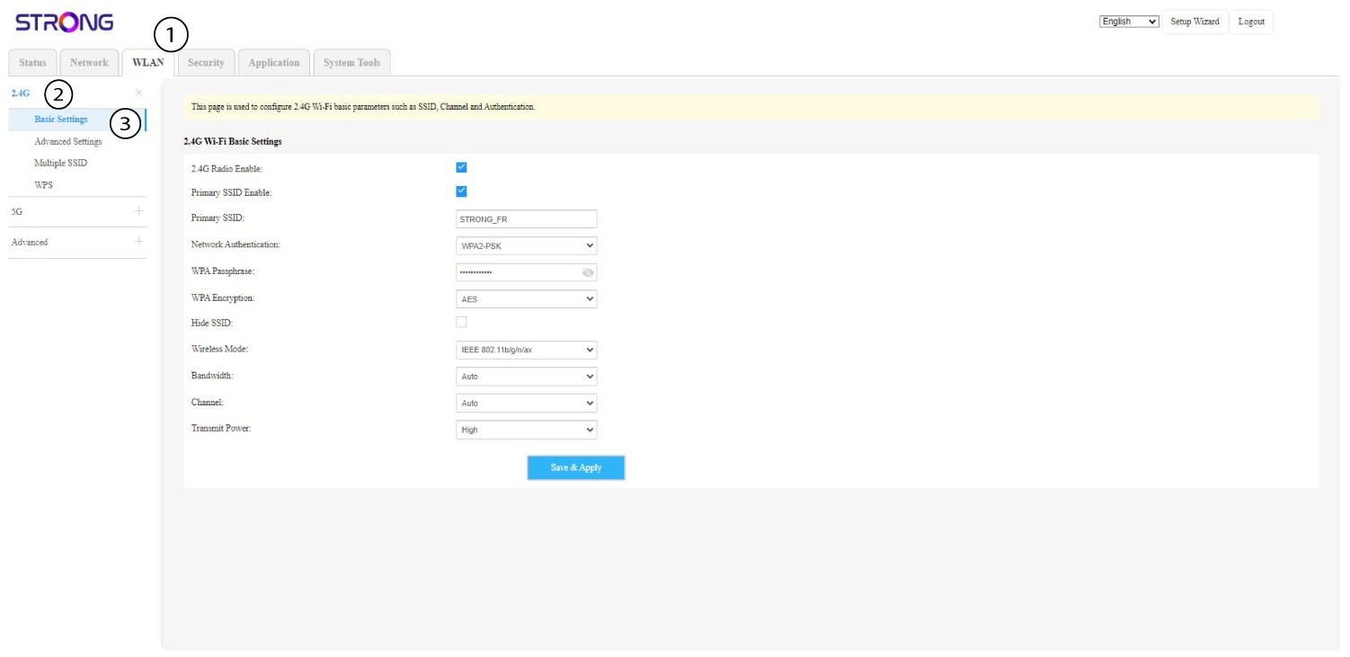The width and height of the screenshot is (1350, 657).
Task: Toggle Primary SSID Enable checkbox
Action: click(461, 191)
